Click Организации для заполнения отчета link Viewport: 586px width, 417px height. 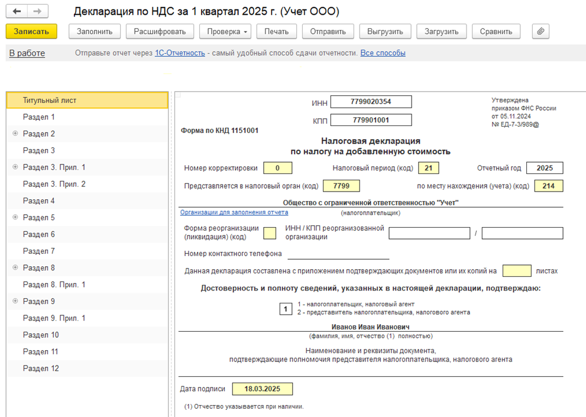pyautogui.click(x=234, y=212)
